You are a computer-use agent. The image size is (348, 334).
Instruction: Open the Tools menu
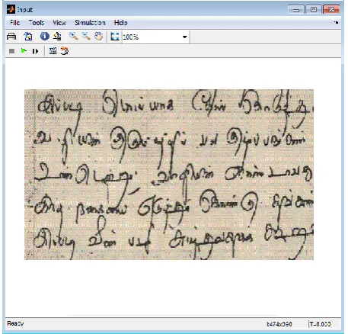tap(37, 23)
